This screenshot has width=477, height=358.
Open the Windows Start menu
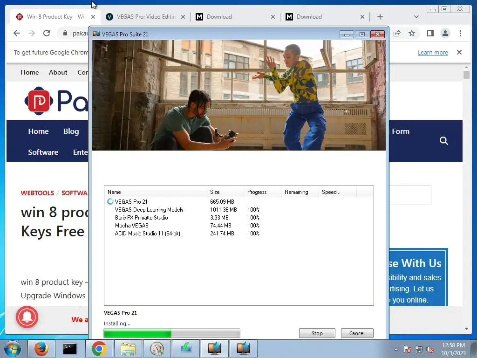(12, 349)
